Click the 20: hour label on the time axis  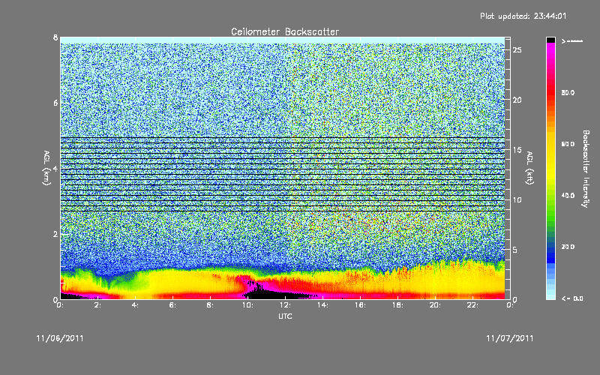click(x=436, y=305)
